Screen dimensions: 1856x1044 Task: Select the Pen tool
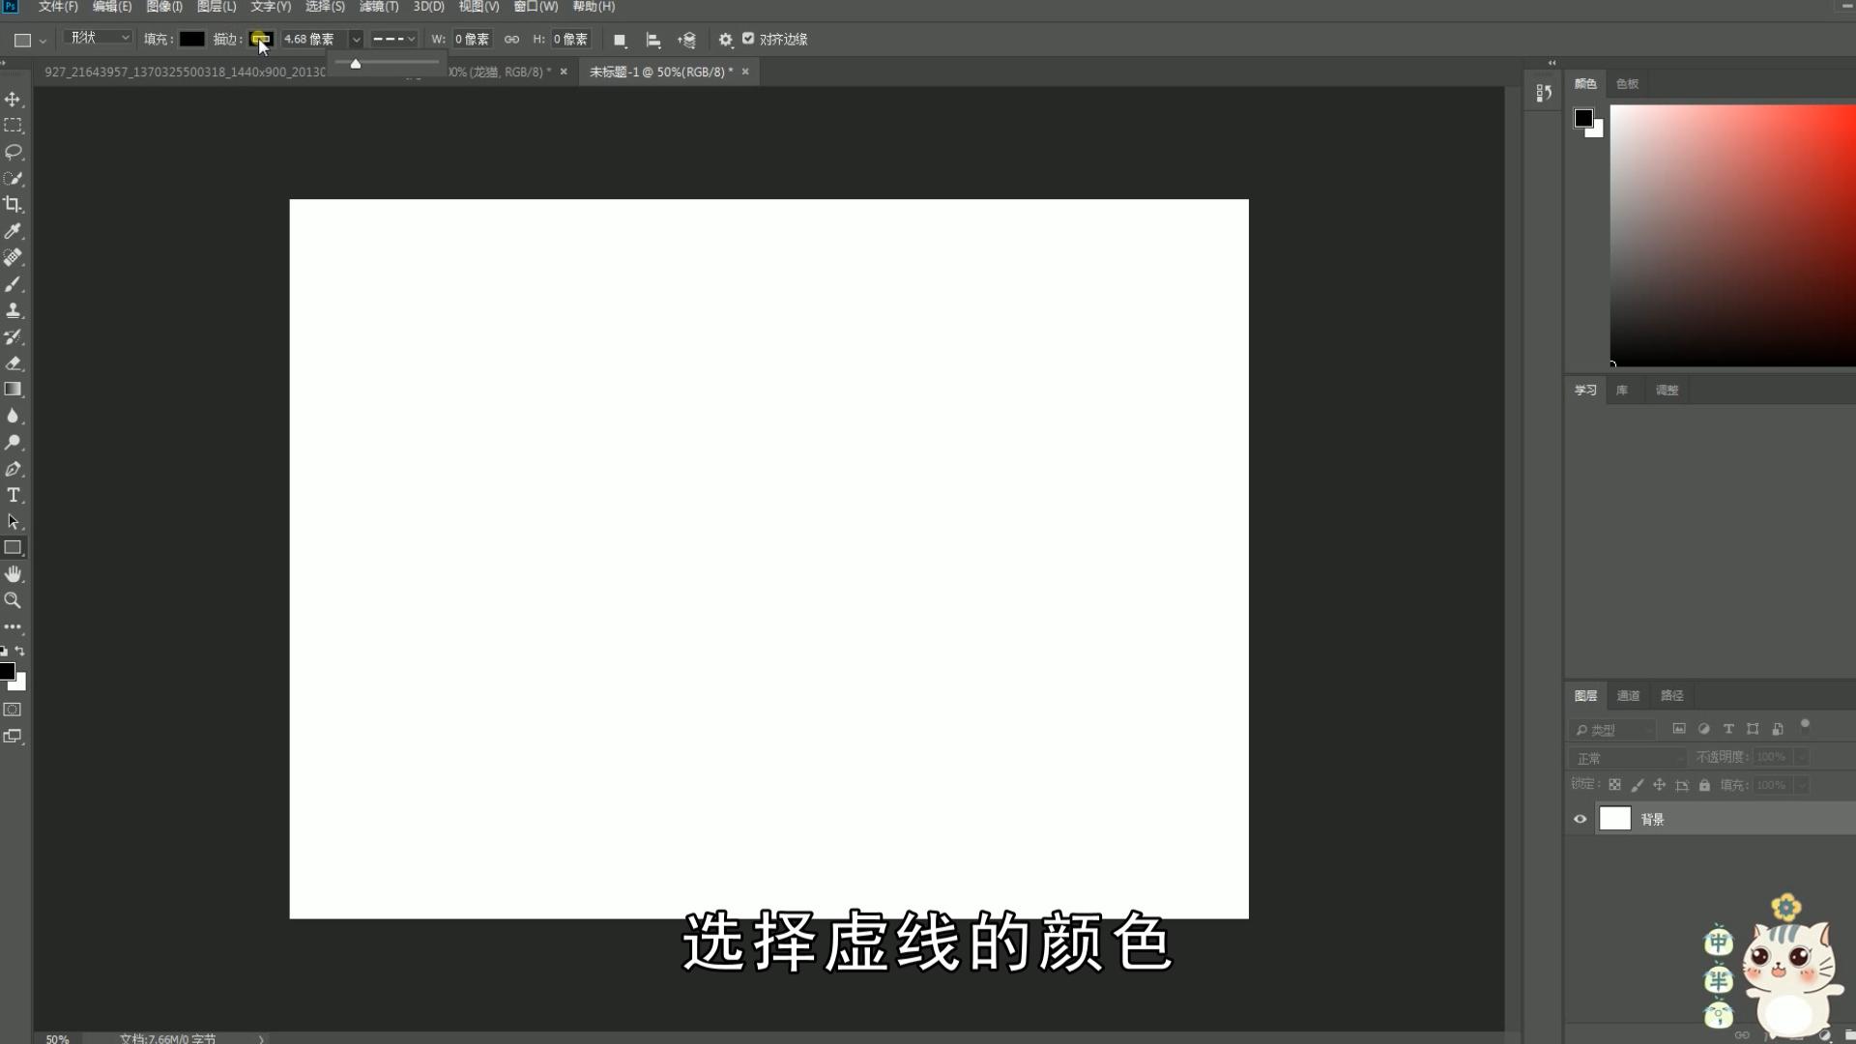coord(13,469)
